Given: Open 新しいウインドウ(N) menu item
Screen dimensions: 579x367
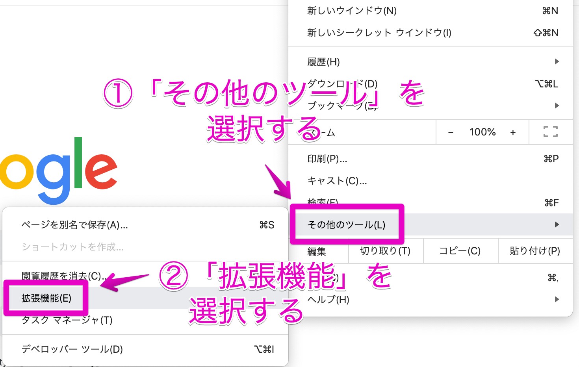Looking at the screenshot, I should click(352, 11).
